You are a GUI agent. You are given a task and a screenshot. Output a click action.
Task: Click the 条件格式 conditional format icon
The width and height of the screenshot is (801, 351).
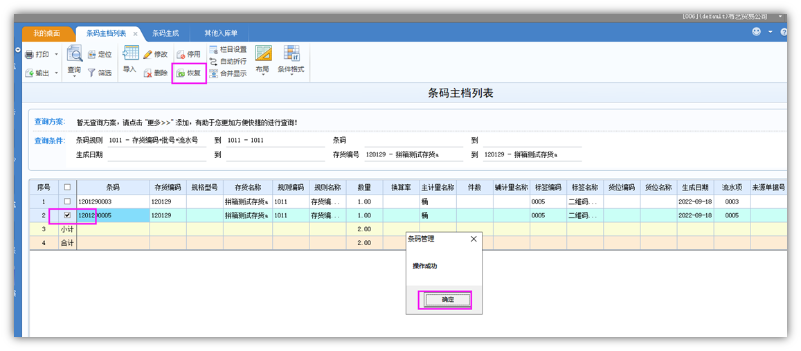click(291, 53)
